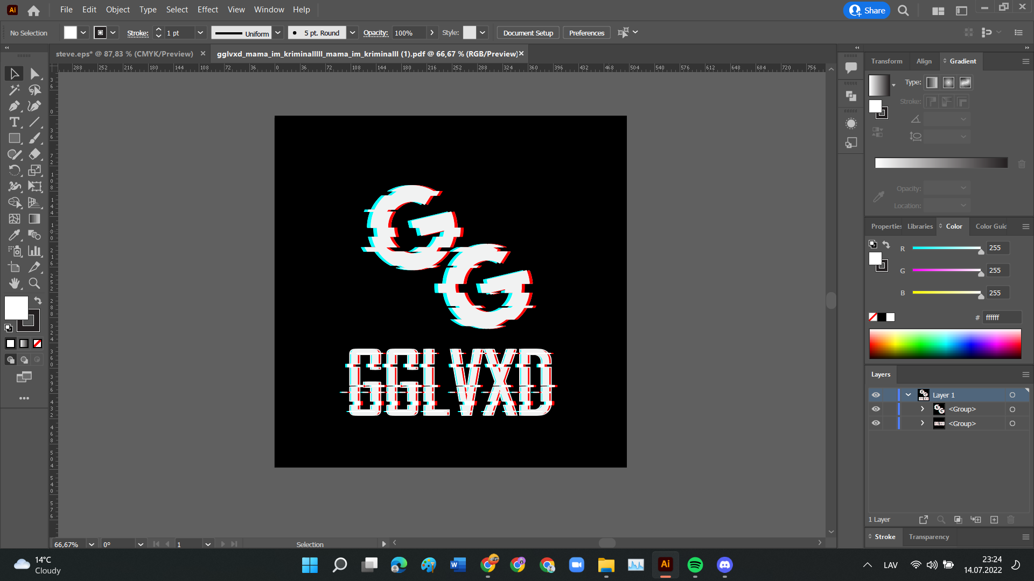The image size is (1034, 581).
Task: Collapse Layer 1 contents
Action: pos(909,395)
